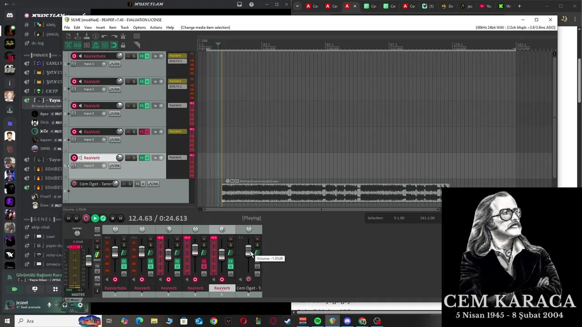Open the Edit menu
The height and width of the screenshot is (327, 582).
(77, 28)
